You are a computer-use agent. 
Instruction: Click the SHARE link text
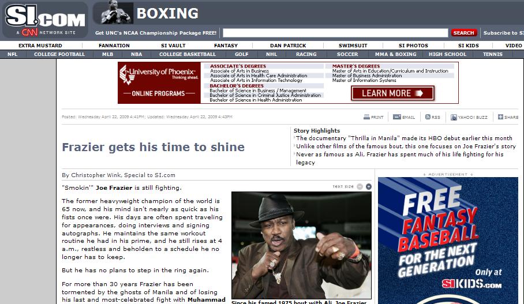pos(511,117)
